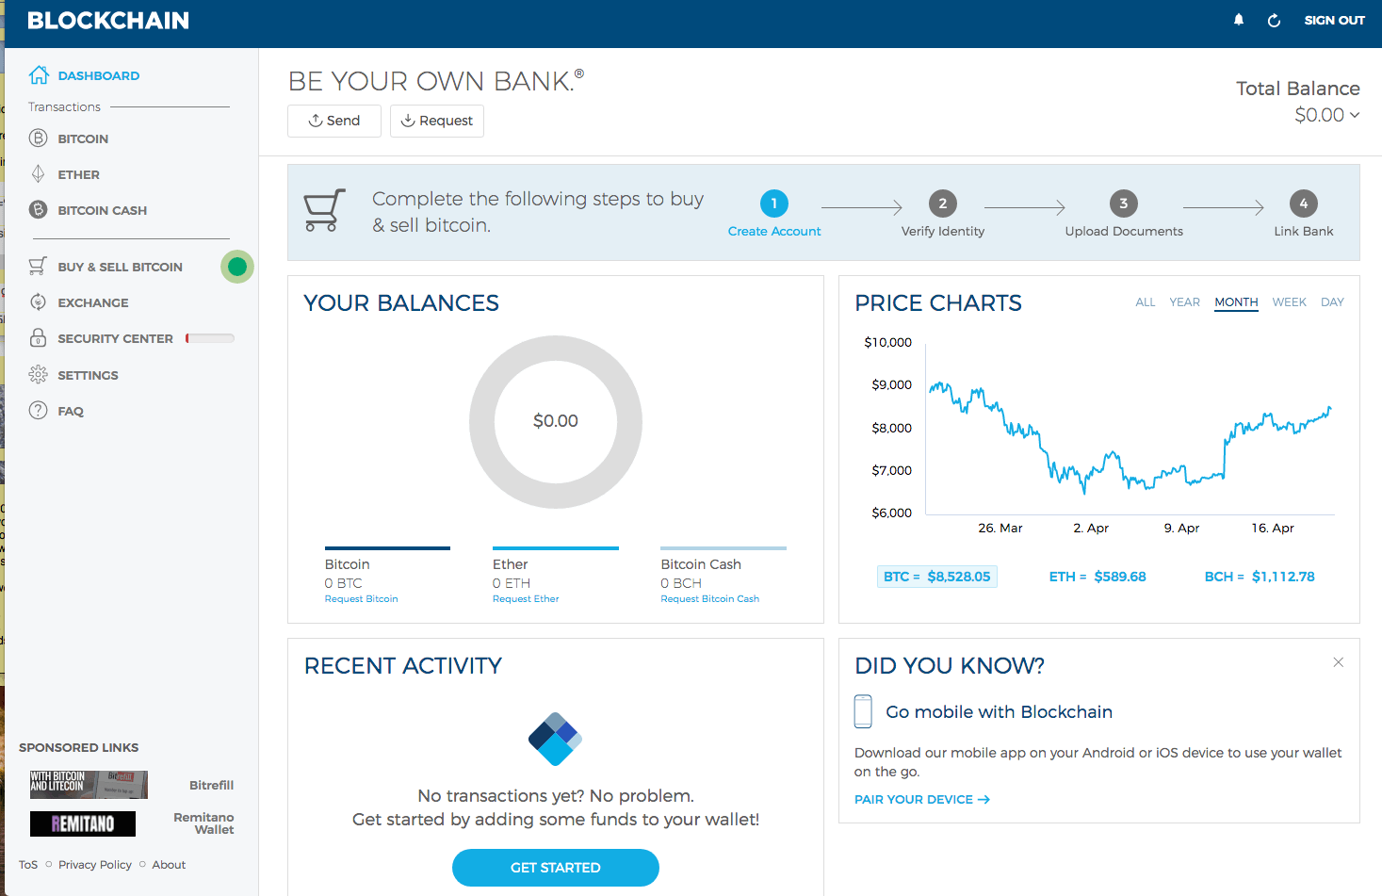This screenshot has width=1382, height=896.
Task: Expand the Total Balance $0.00 dropdown
Action: pyautogui.click(x=1326, y=115)
